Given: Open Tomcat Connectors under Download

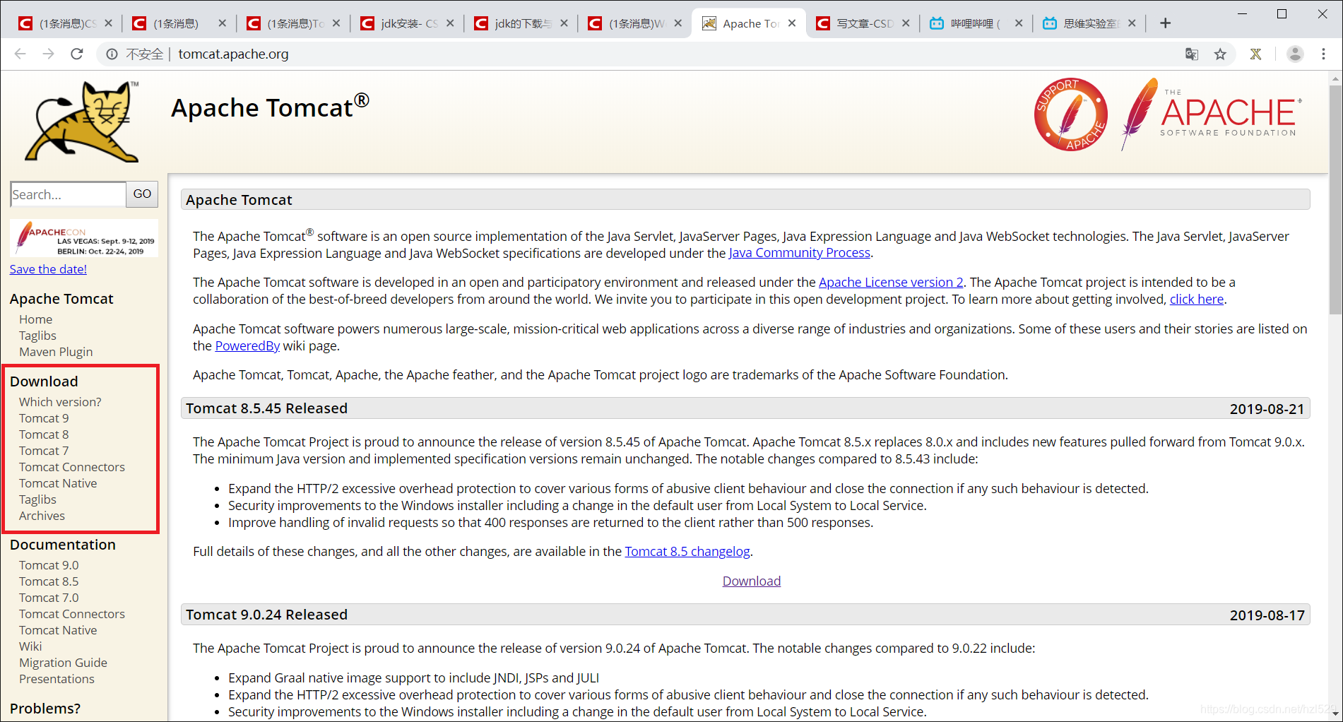Looking at the screenshot, I should (x=72, y=467).
